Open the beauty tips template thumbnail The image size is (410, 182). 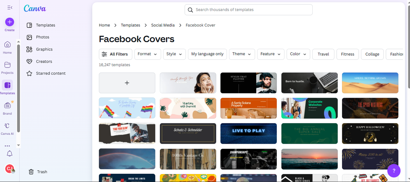[x=188, y=83]
